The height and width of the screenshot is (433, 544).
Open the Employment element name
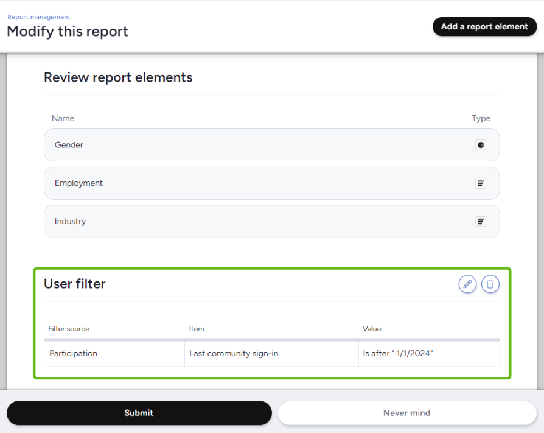[78, 183]
